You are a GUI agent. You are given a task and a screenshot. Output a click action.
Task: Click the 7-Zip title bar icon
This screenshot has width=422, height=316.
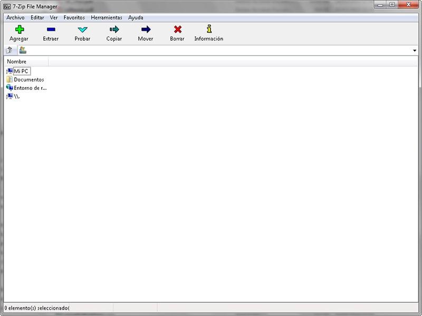pyautogui.click(x=7, y=6)
